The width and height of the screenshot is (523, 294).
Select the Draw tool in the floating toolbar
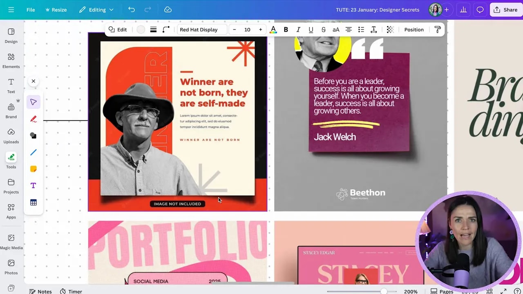pyautogui.click(x=33, y=119)
